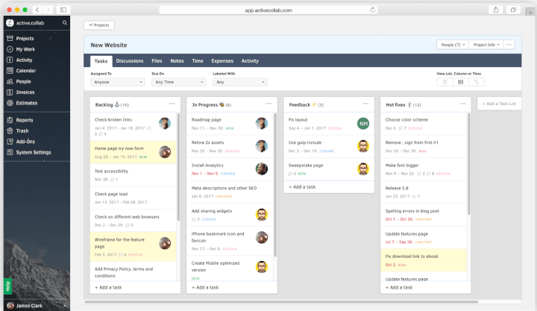Click '+ Add a Task List'
This screenshot has height=311, width=537.
pyautogui.click(x=499, y=104)
